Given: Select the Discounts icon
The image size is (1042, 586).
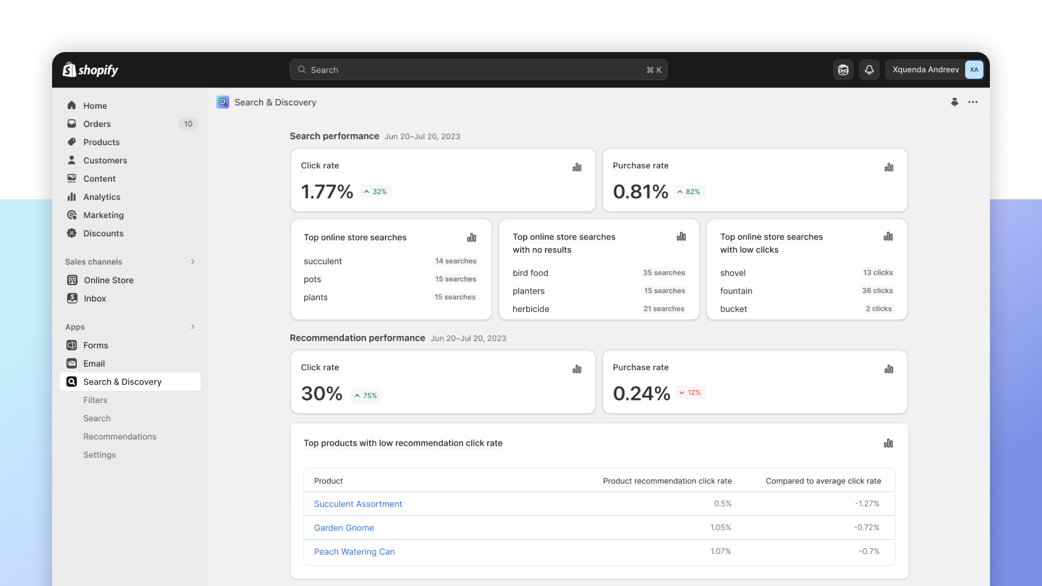Looking at the screenshot, I should [72, 233].
